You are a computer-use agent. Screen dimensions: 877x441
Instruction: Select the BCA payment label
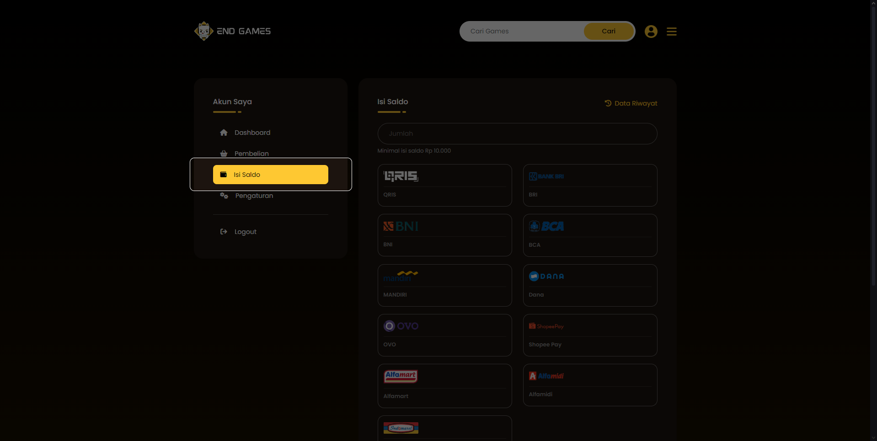pos(535,245)
